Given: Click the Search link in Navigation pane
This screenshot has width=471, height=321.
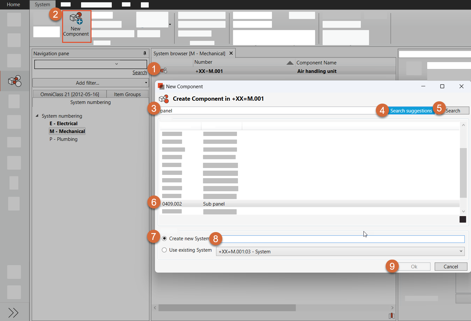Looking at the screenshot, I should click(140, 73).
